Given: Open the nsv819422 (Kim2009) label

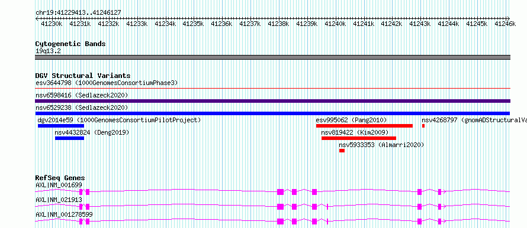Looking at the screenshot, I should (x=355, y=132).
